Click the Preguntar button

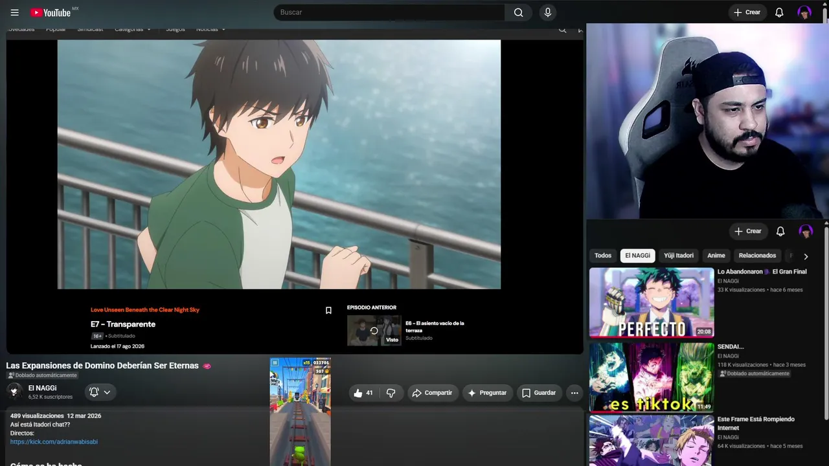(x=487, y=393)
